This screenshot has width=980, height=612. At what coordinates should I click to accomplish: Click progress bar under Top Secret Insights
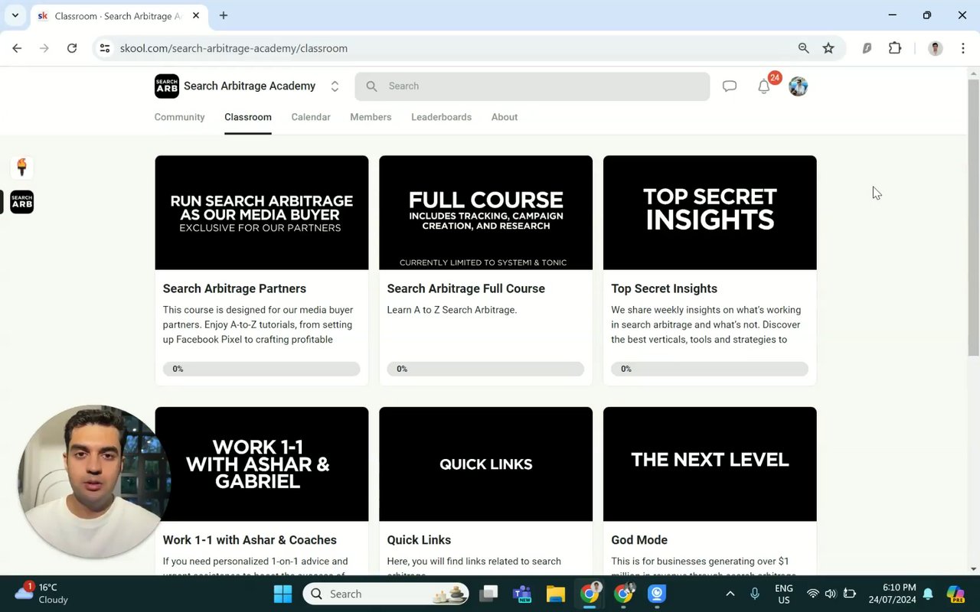710,369
